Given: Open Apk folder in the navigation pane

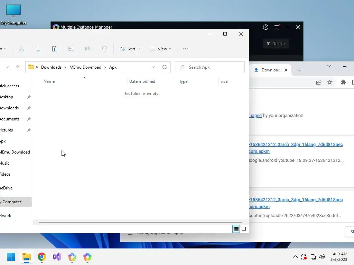Looking at the screenshot, I should [3, 141].
